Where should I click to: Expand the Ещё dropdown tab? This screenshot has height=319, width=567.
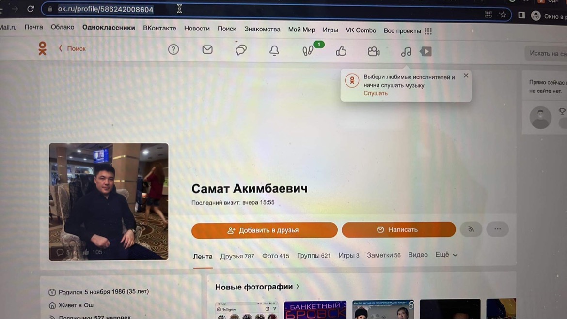coord(447,255)
